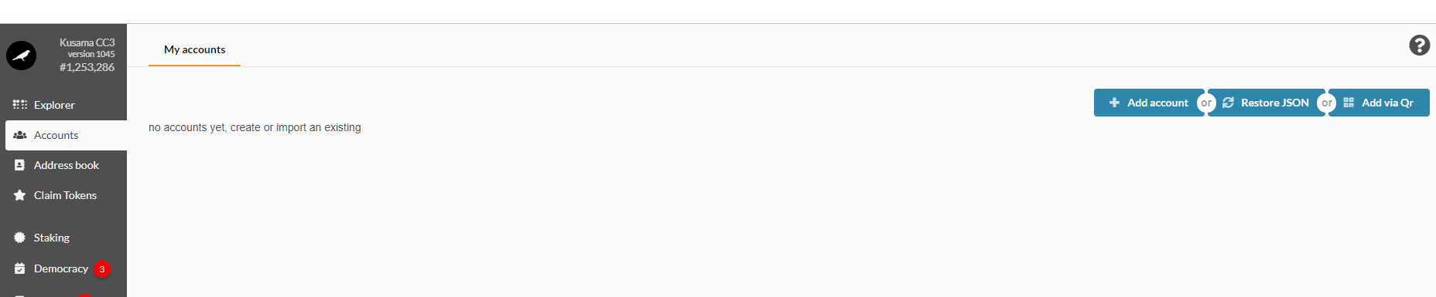Viewport: 1436px width, 297px height.
Task: Click the Explorer grid icon
Action: 20,105
